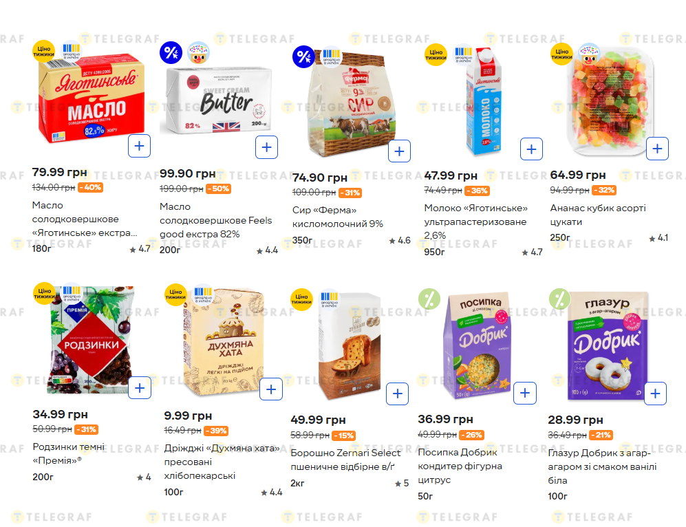Add Духмяна хата yeast to cart

point(271,389)
